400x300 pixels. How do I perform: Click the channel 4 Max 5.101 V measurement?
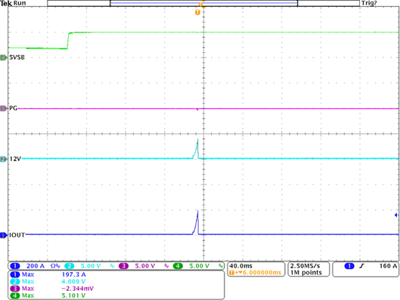click(x=48, y=295)
